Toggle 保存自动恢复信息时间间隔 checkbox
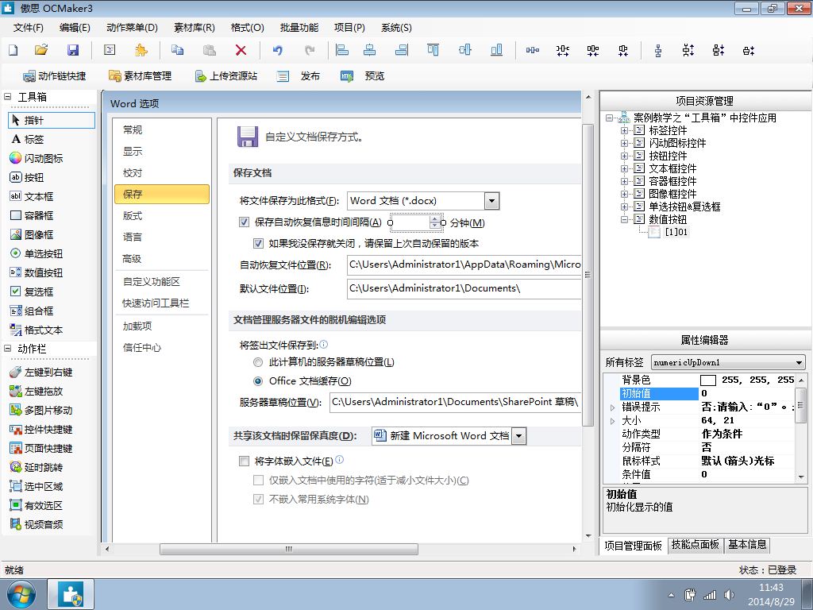This screenshot has width=813, height=610. tap(245, 222)
